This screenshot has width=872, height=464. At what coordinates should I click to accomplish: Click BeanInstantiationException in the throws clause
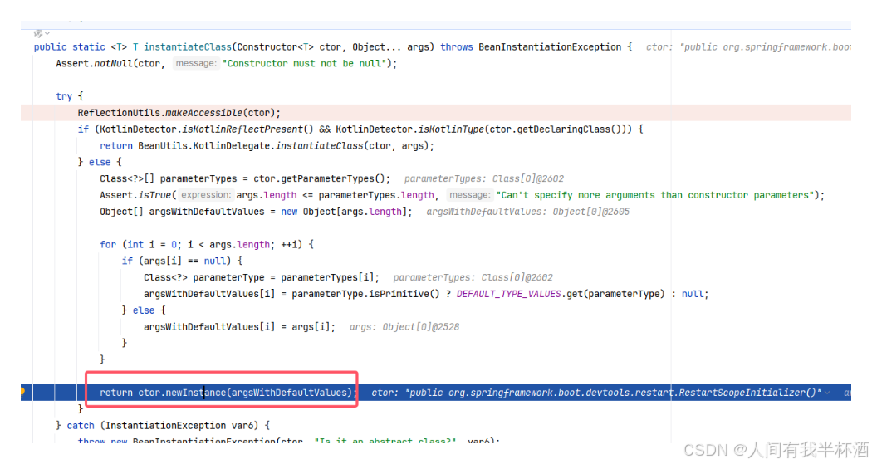click(x=550, y=47)
